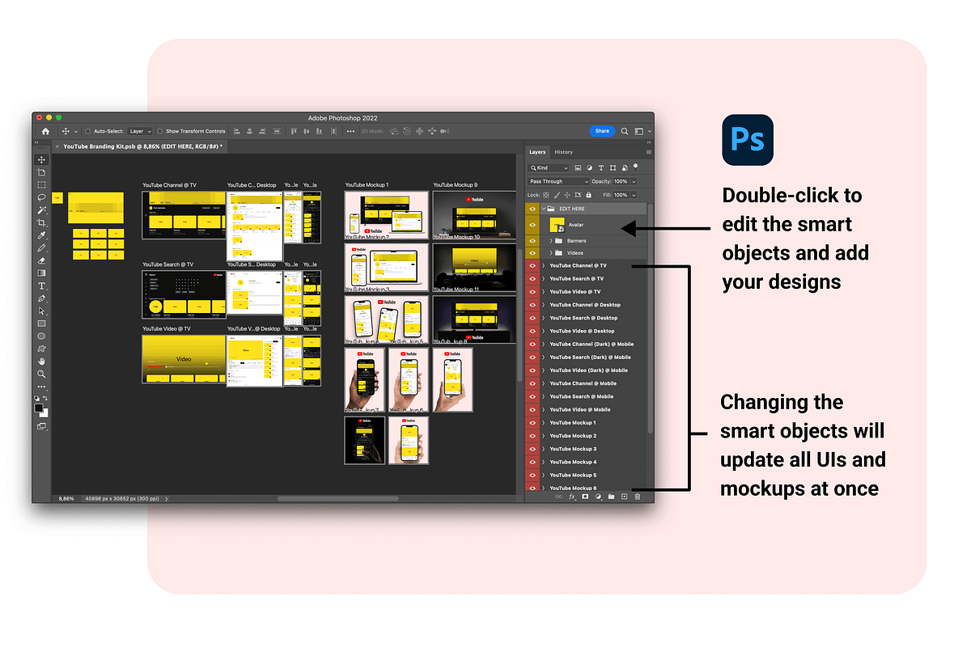
Task: Click the Share button
Action: pyautogui.click(x=602, y=131)
